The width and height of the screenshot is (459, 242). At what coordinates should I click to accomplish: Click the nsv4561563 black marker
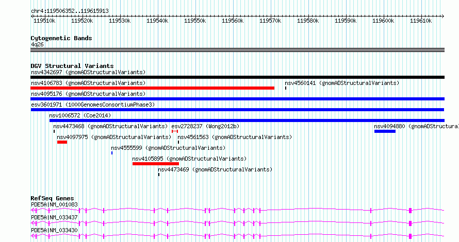[x=178, y=142]
